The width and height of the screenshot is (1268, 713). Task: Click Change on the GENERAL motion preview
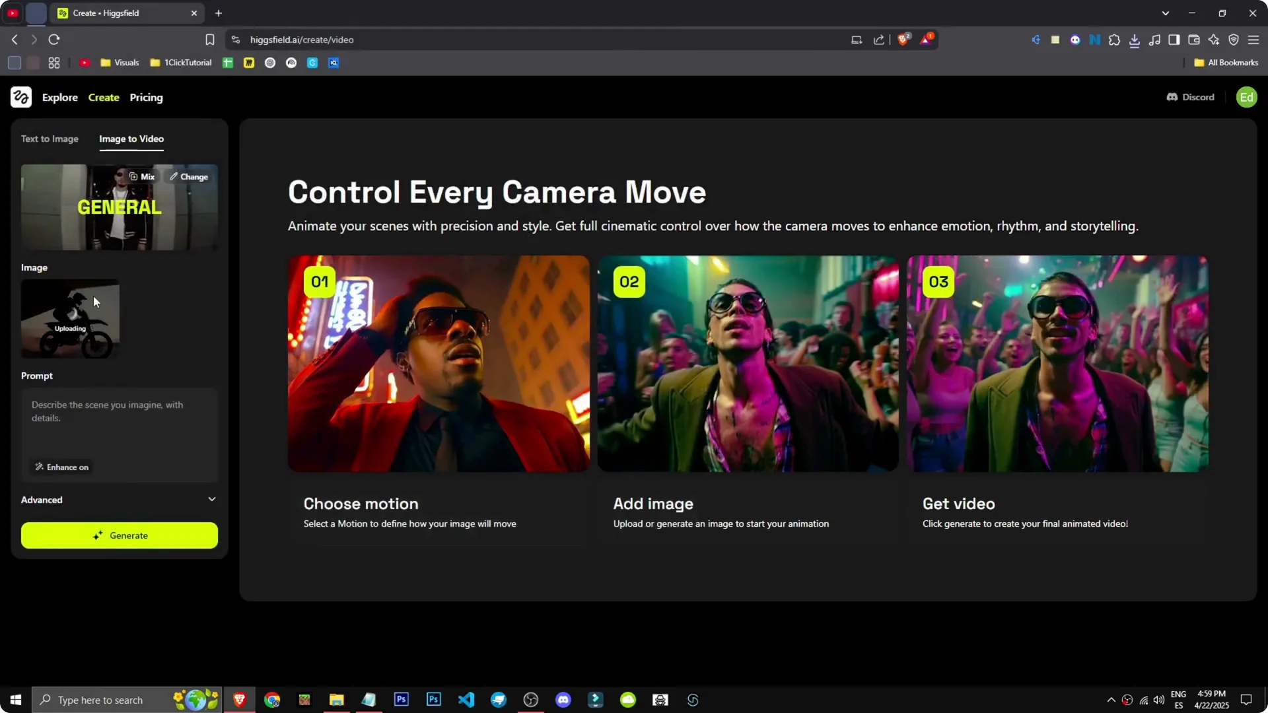coord(189,176)
